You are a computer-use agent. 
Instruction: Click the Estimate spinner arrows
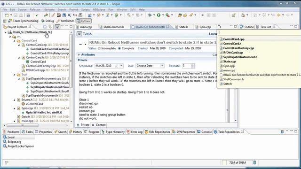[x=193, y=66]
